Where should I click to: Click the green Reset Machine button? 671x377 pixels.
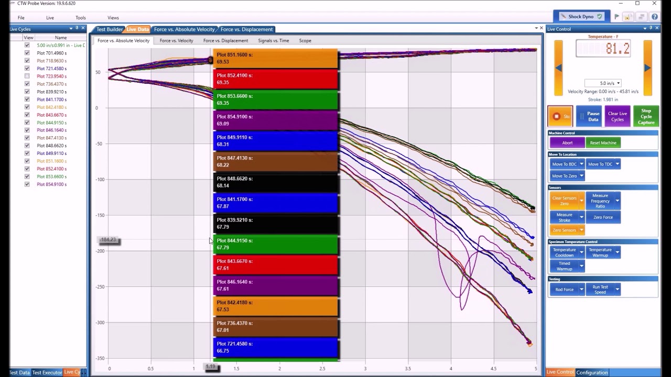pos(603,143)
